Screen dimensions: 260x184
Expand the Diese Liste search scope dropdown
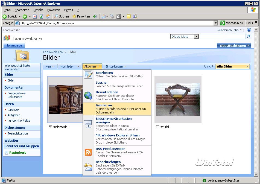coord(196,37)
